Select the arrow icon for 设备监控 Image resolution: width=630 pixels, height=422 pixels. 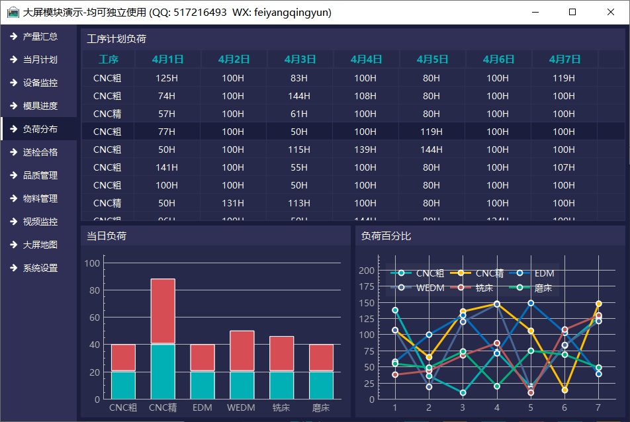pyautogui.click(x=13, y=83)
